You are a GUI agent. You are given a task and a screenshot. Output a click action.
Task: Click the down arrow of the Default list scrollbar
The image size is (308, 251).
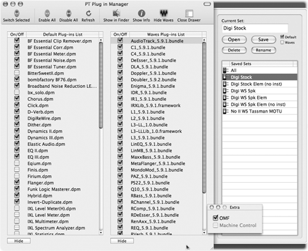click(101, 233)
